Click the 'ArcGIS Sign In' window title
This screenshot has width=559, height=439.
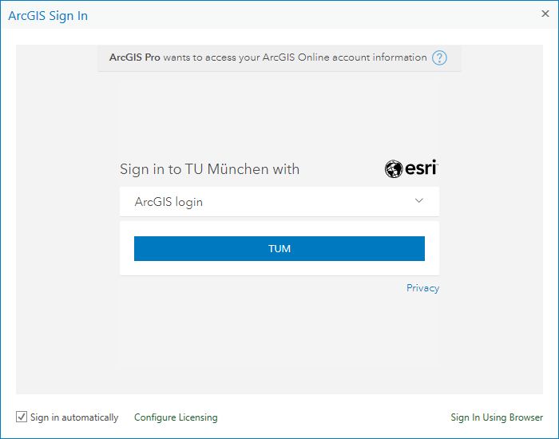[x=48, y=16]
